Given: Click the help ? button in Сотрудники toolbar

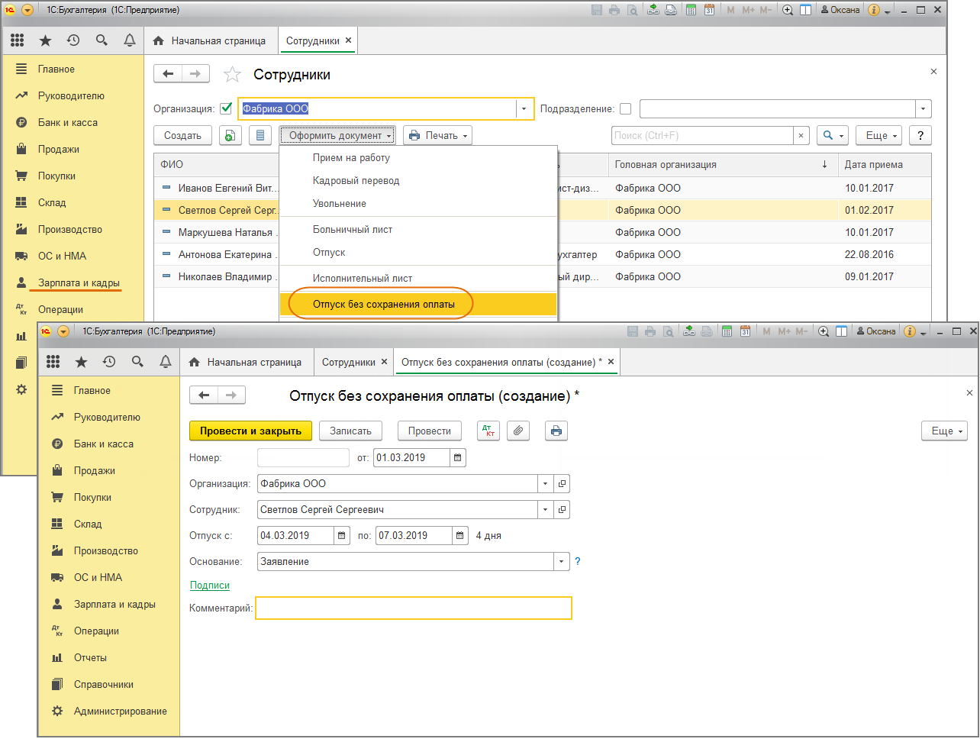Looking at the screenshot, I should (x=920, y=135).
